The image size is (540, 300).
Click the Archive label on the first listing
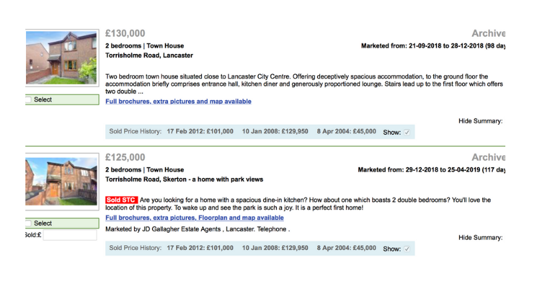(x=488, y=33)
